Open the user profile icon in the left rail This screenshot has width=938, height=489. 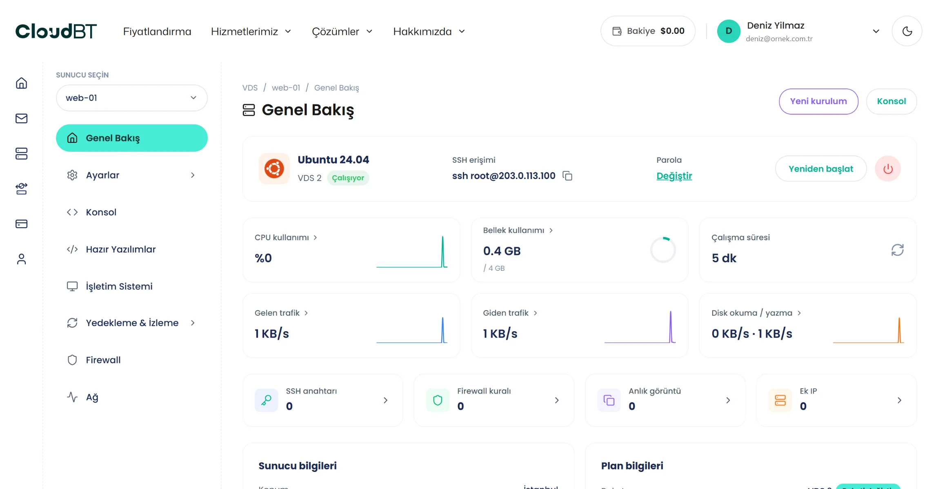pyautogui.click(x=21, y=259)
